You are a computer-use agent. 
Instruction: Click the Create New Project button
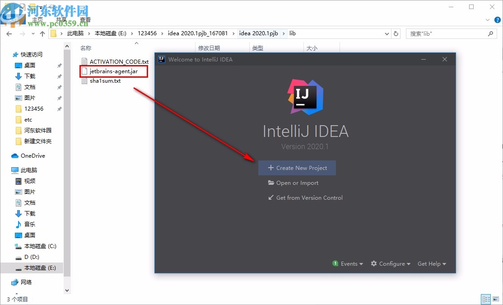point(297,168)
